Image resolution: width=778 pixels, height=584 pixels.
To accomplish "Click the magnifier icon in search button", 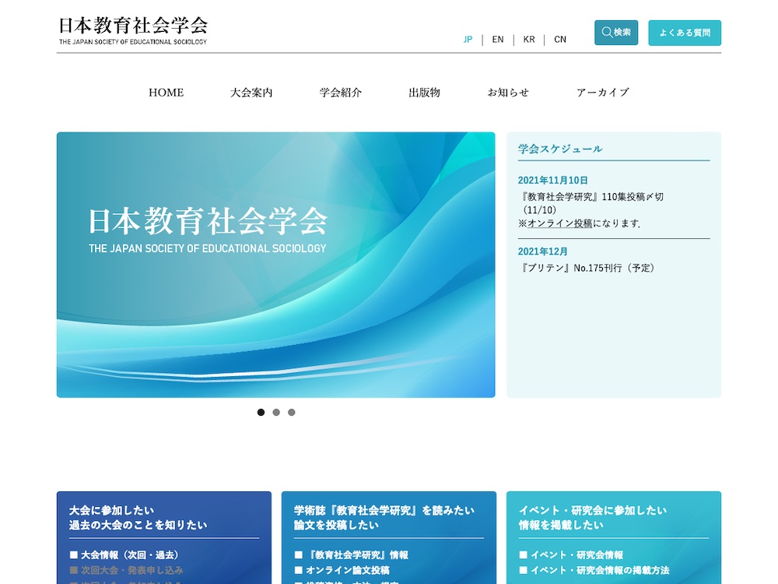I will pos(606,32).
